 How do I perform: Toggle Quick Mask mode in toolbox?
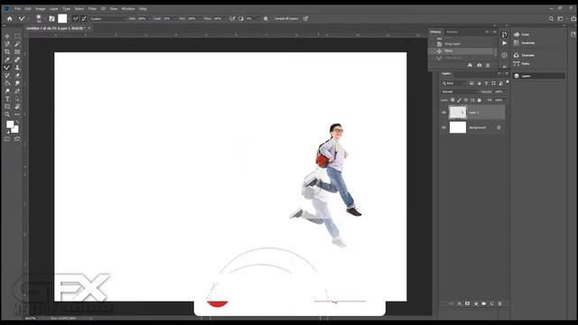click(x=7, y=139)
